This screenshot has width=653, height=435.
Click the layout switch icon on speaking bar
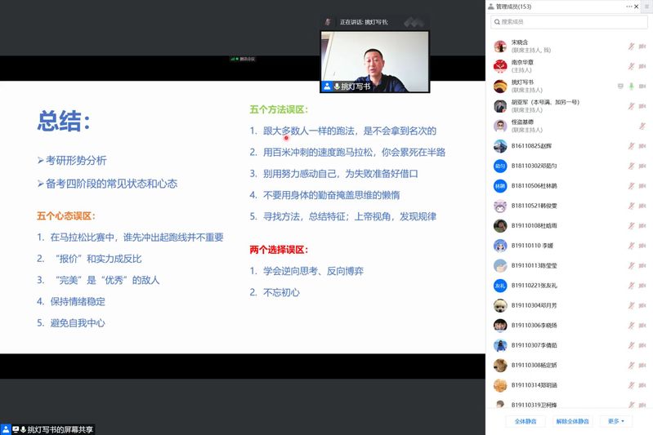pyautogui.click(x=415, y=22)
